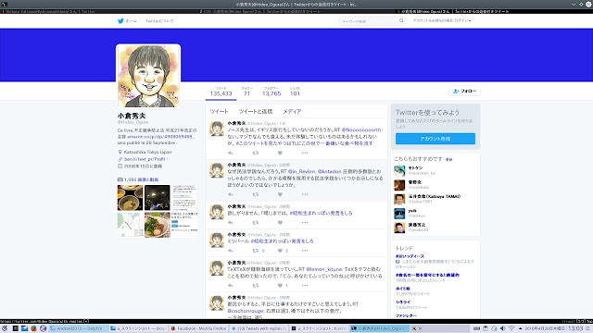593x333 pixels.
Task: Open the シネライ trend
Action: pos(403,302)
